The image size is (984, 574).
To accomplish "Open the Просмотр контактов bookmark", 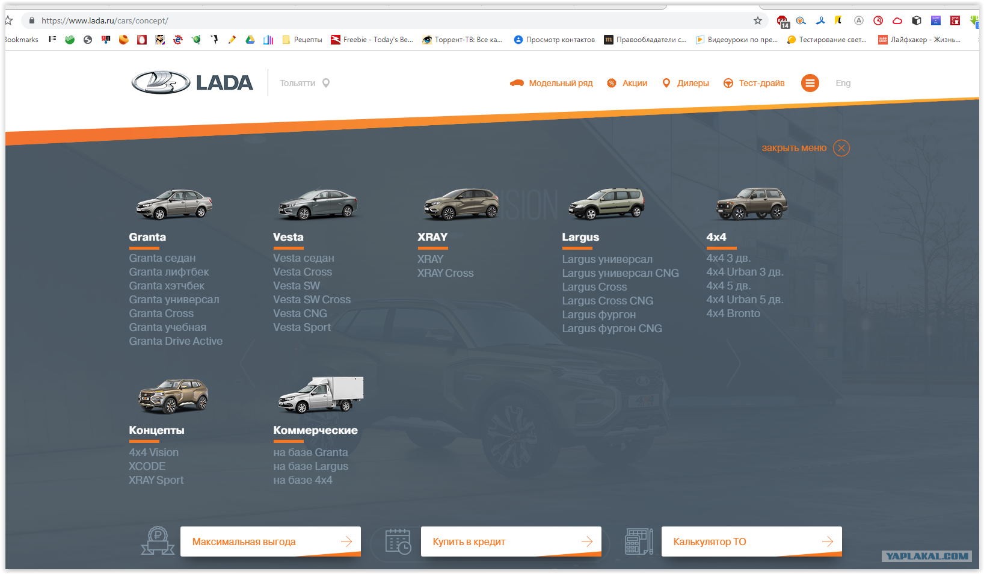I will pos(554,40).
